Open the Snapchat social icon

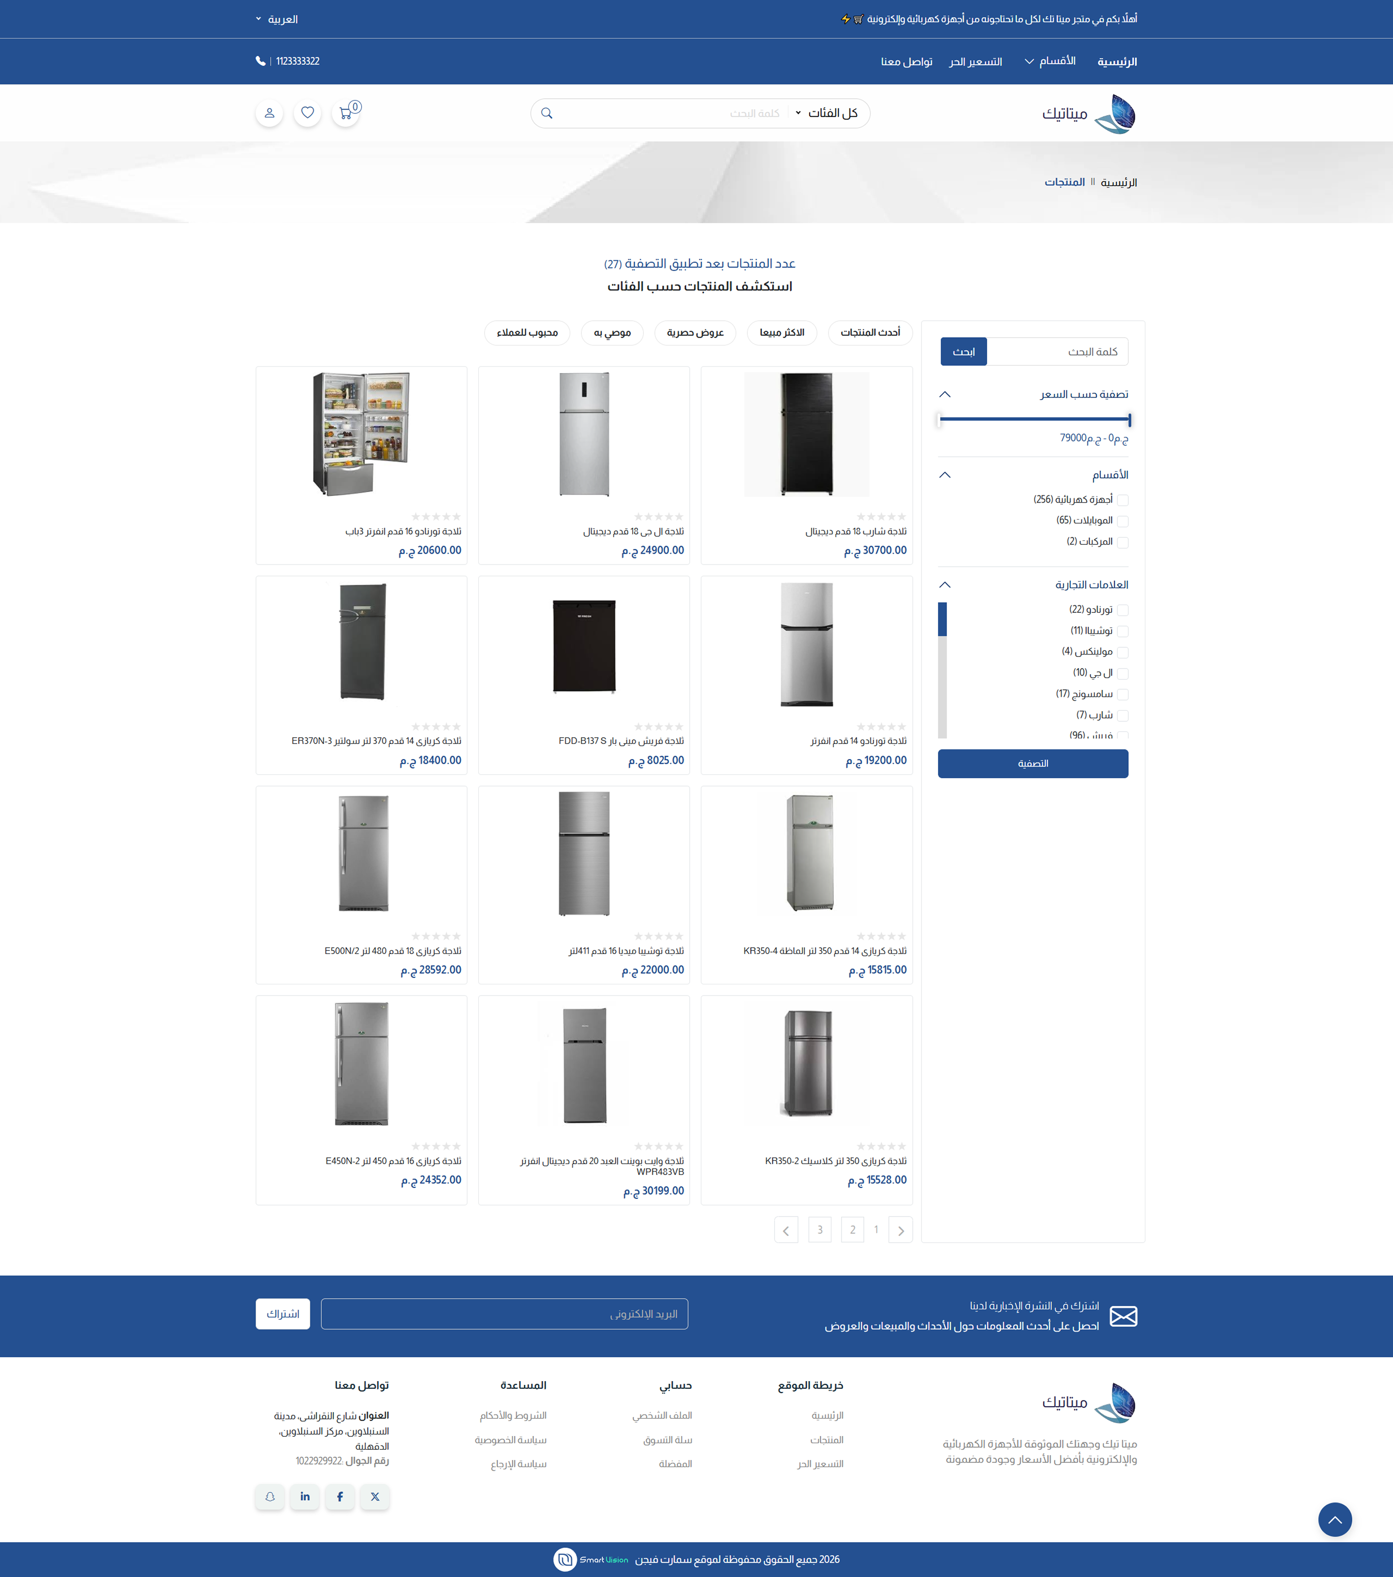coord(270,1496)
